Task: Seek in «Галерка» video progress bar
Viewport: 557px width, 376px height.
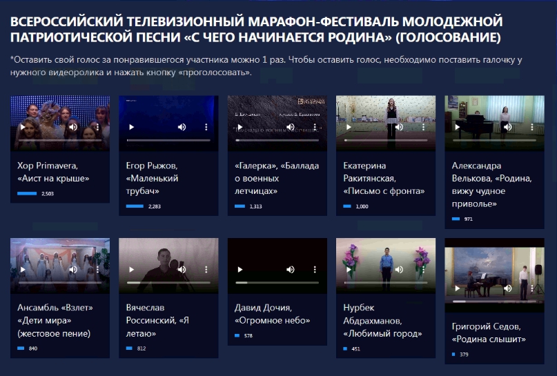Action: click(277, 140)
